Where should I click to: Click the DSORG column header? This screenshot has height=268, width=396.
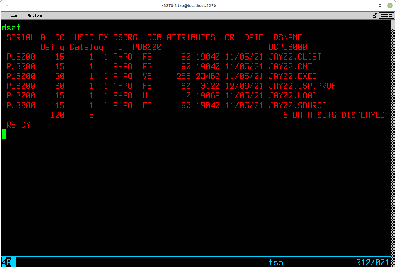click(x=125, y=37)
